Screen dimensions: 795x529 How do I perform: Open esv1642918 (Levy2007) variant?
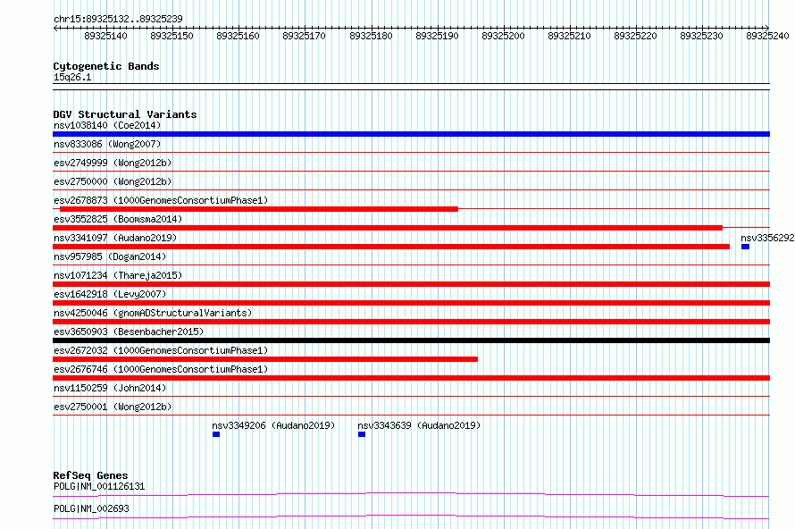(x=110, y=294)
